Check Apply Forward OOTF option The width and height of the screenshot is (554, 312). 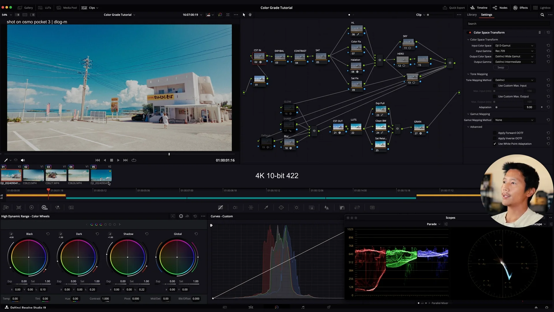[495, 133]
